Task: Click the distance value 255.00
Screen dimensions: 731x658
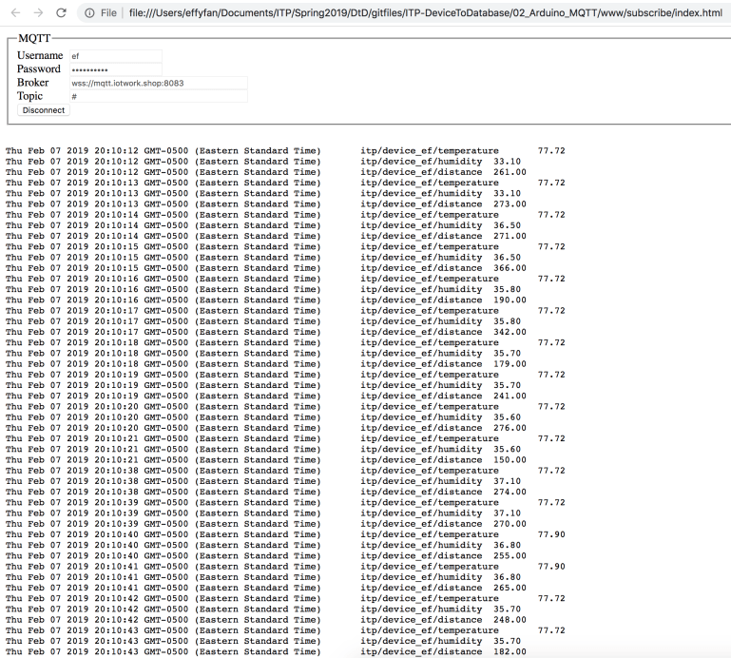Action: pyautogui.click(x=510, y=555)
